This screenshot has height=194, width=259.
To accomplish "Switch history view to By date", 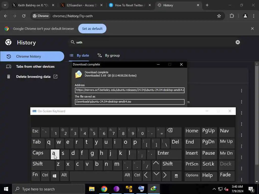I will (x=79, y=55).
